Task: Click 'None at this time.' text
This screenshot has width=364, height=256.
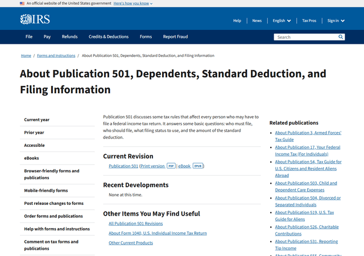Action: coord(125,195)
